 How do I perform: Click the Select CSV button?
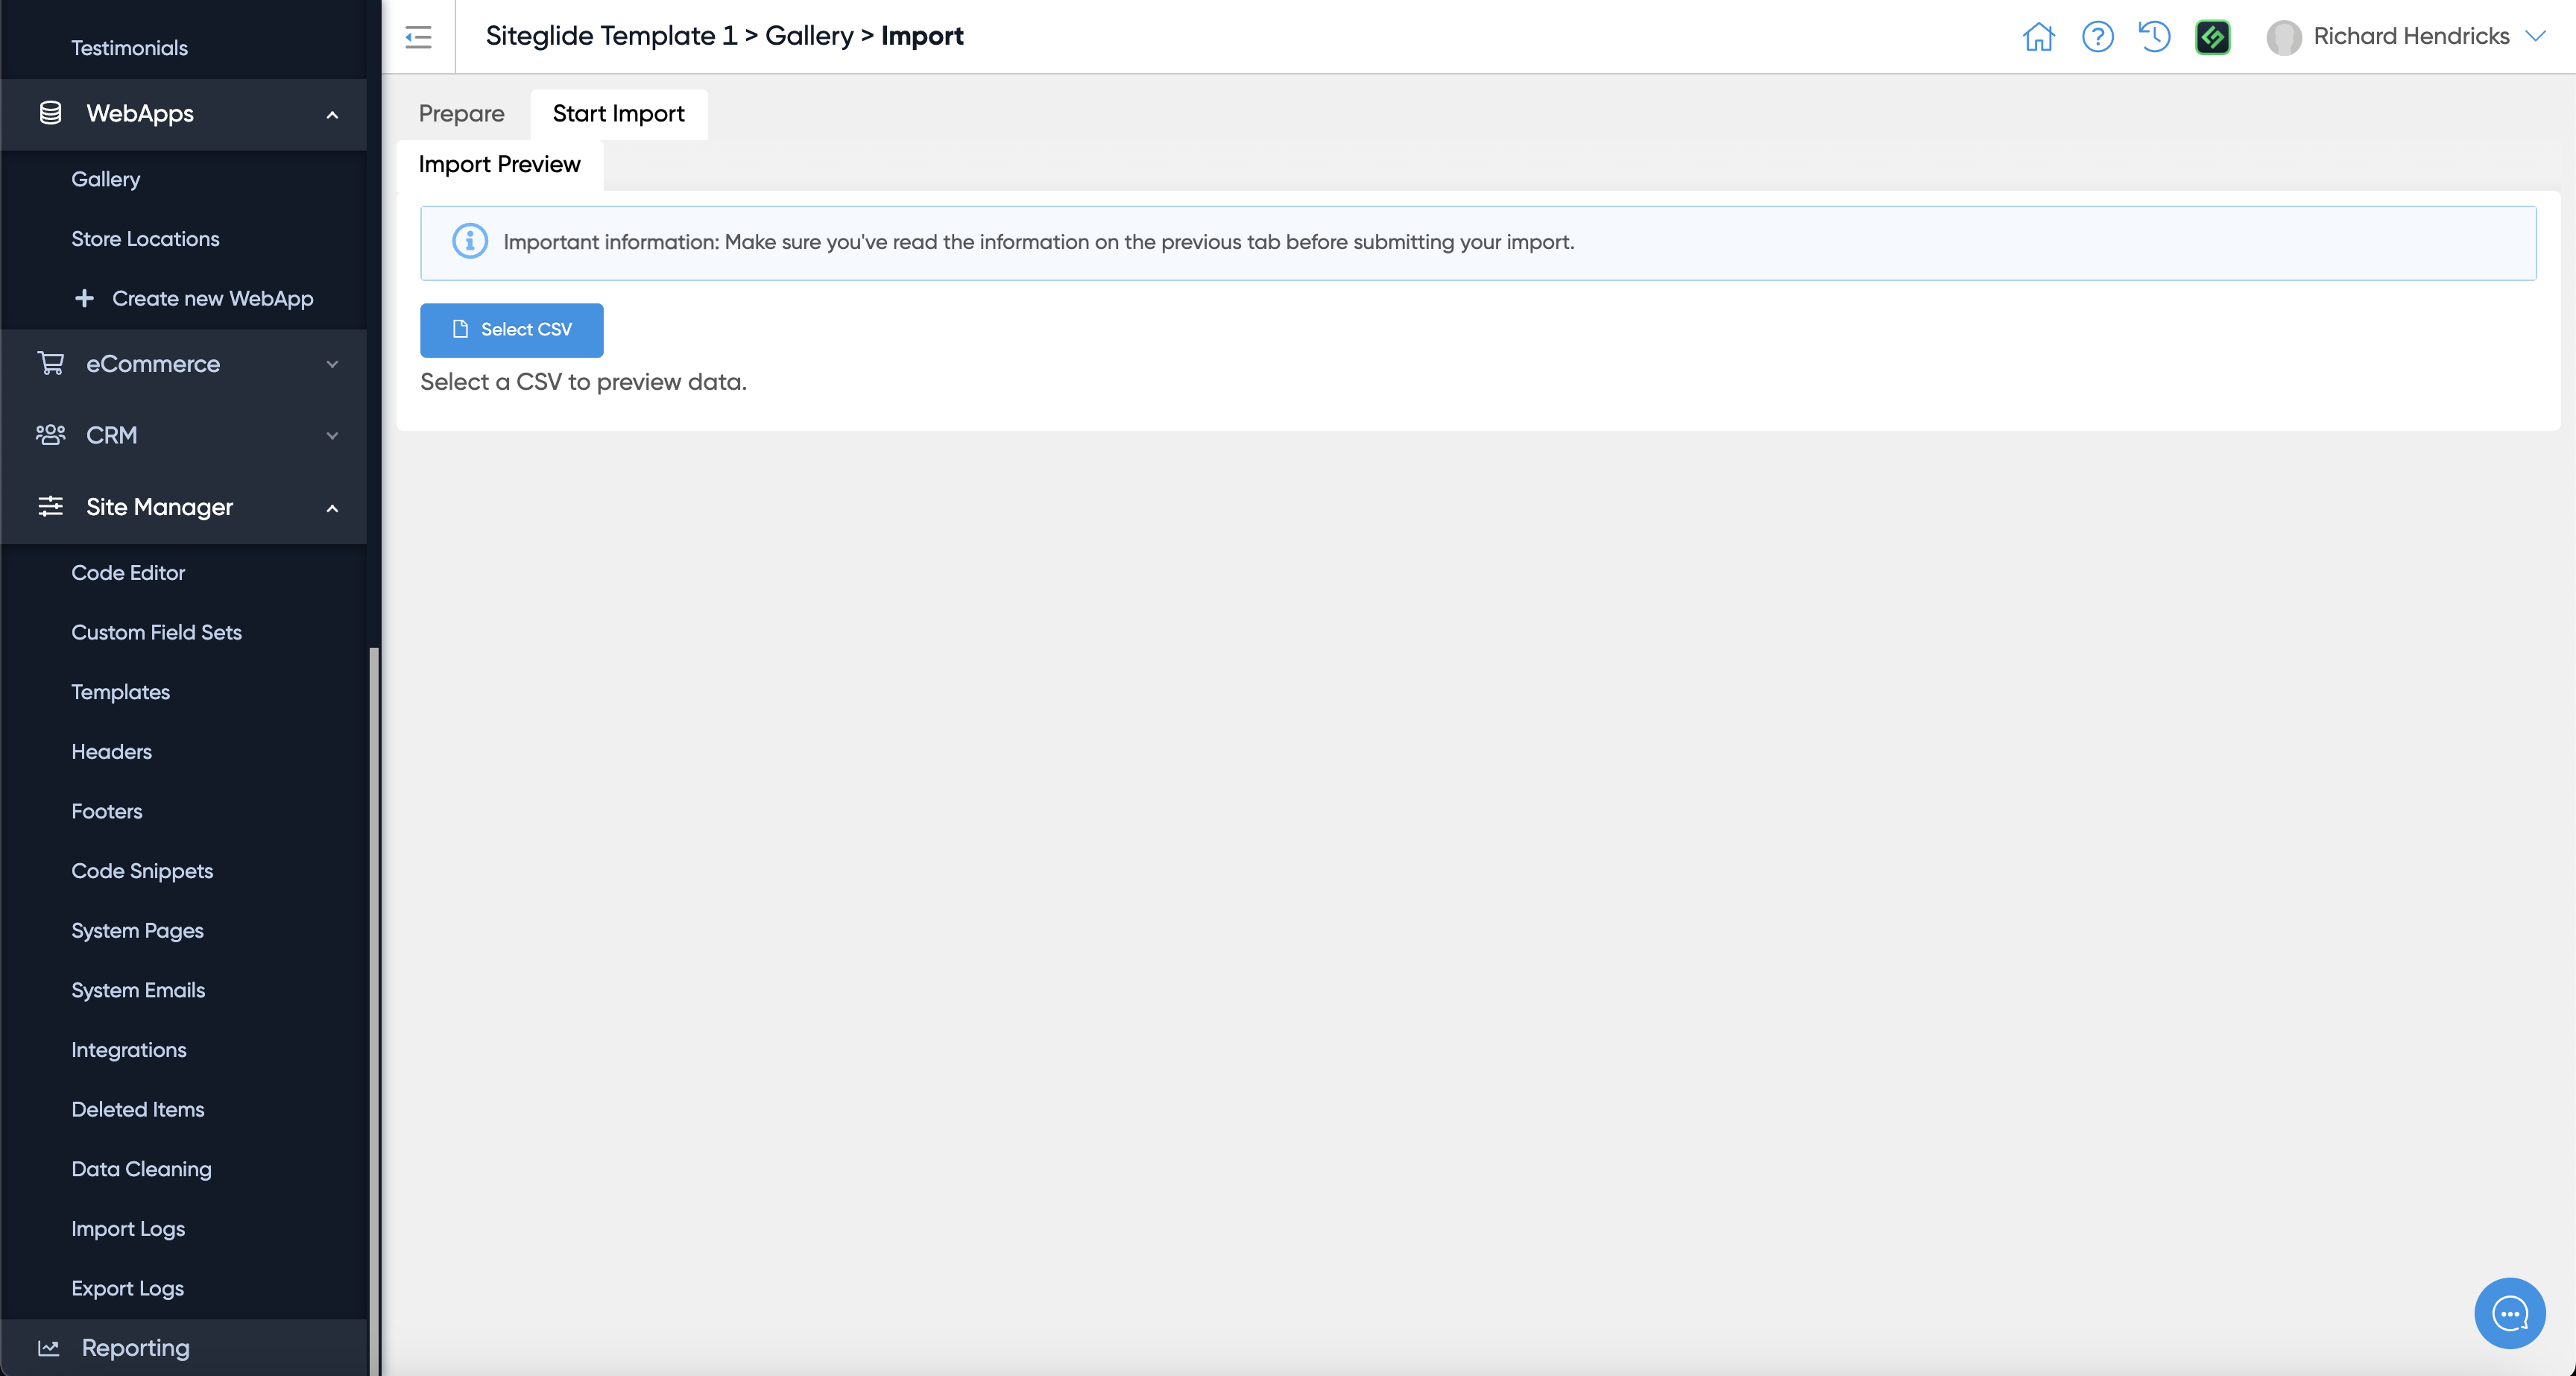point(511,330)
